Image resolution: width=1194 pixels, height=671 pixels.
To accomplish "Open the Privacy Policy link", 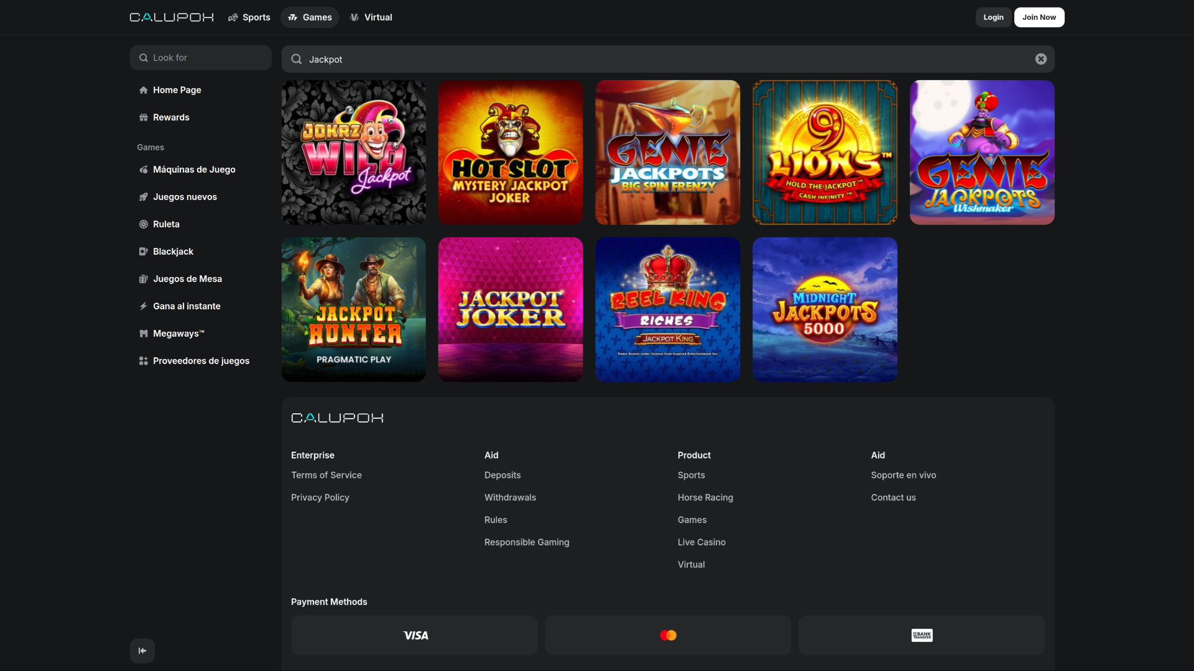I will coord(320,497).
